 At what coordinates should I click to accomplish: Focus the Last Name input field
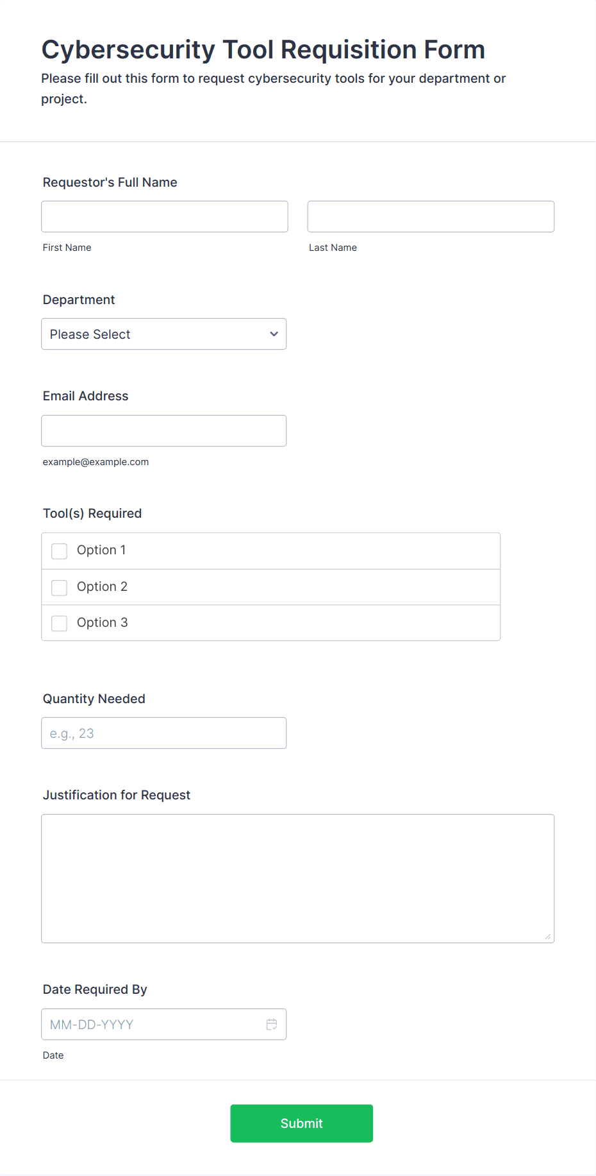point(431,216)
